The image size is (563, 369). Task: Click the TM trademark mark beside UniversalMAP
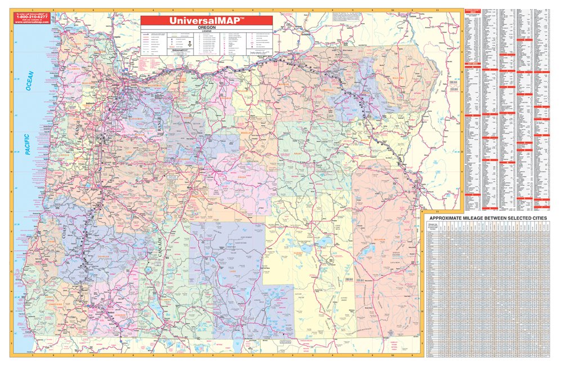coord(242,19)
